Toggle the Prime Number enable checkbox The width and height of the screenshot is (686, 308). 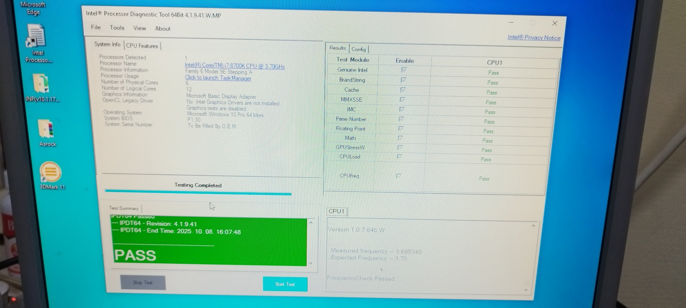[x=401, y=119]
